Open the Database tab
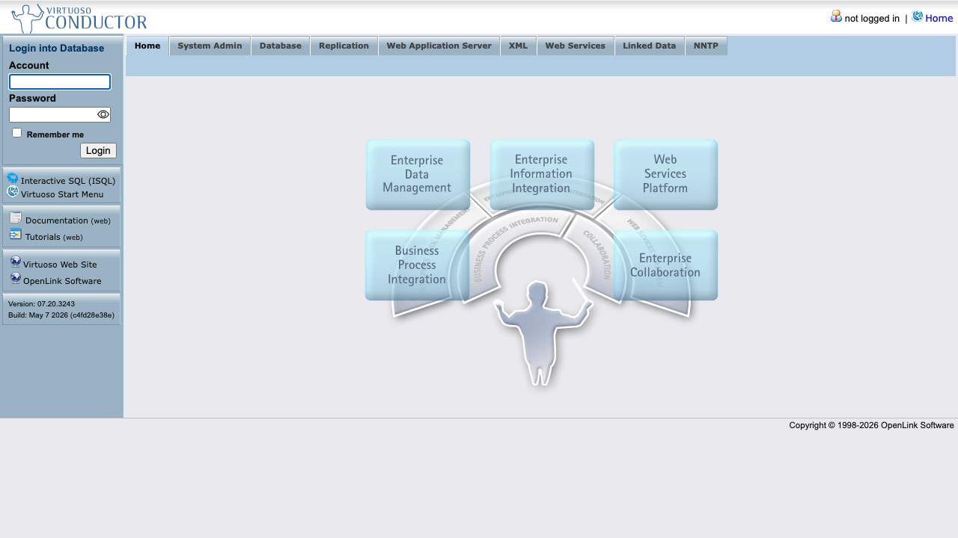 (x=281, y=46)
